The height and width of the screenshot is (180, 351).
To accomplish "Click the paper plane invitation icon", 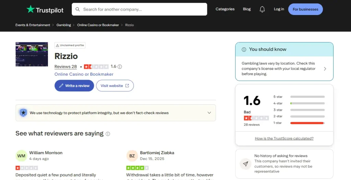I will [245, 164].
